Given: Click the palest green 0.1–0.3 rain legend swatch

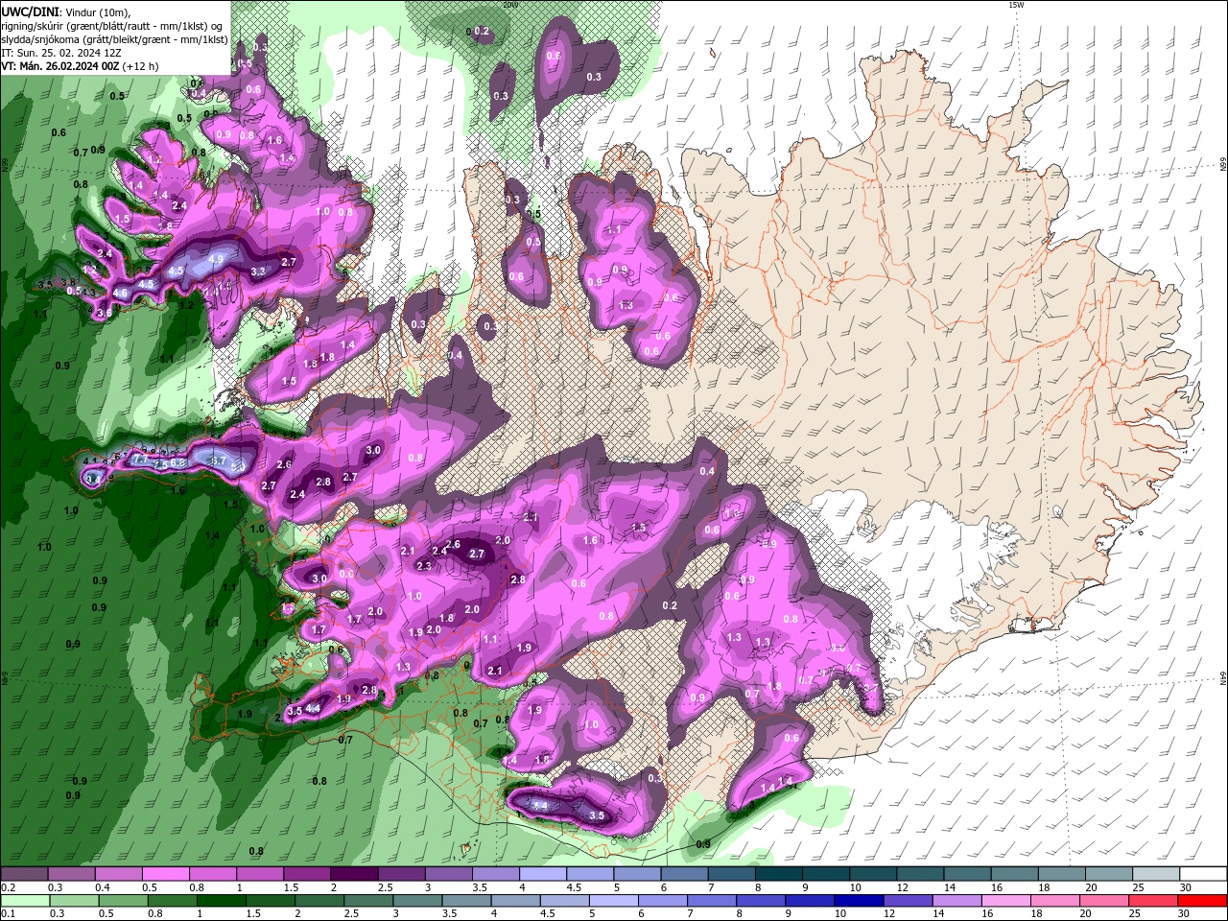Looking at the screenshot, I should click(25, 901).
